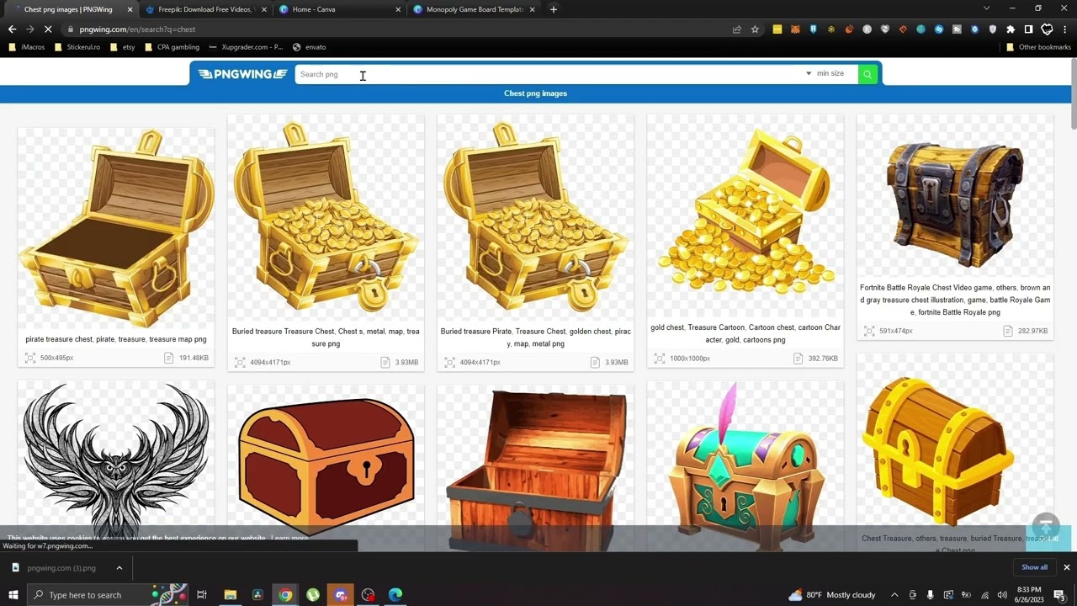Open Microsoft Edge from the taskbar
This screenshot has height=606, width=1077.
pyautogui.click(x=395, y=595)
